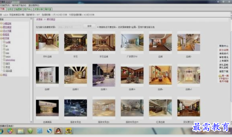Click the 搜索 button
This screenshot has height=137, width=232.
click(89, 26)
